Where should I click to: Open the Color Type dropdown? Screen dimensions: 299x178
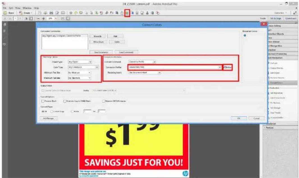click(x=83, y=67)
